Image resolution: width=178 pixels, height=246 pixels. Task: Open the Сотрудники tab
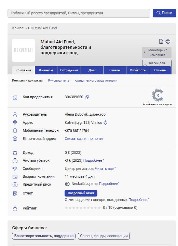pyautogui.click(x=69, y=70)
